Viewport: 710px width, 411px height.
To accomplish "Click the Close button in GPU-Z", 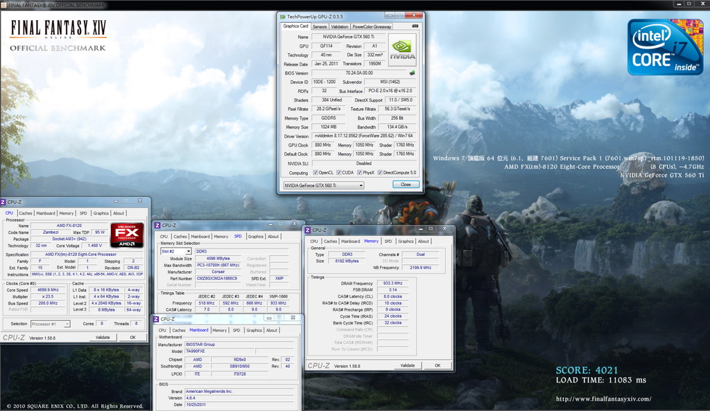I will 406,184.
